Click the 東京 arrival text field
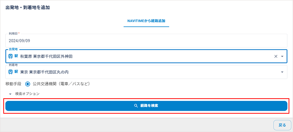This screenshot has height=132, width=293. point(146,72)
